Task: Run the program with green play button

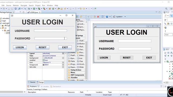Action: click(34, 9)
